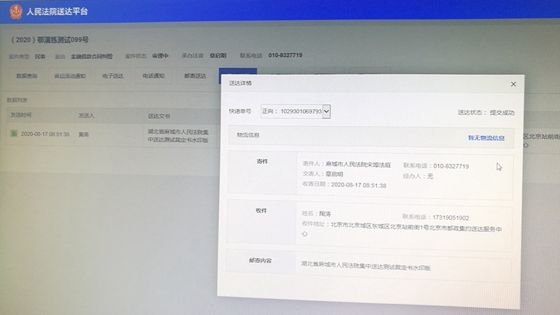The image size is (560, 315).
Task: Click the 物流信息 section label
Action: coord(248,135)
